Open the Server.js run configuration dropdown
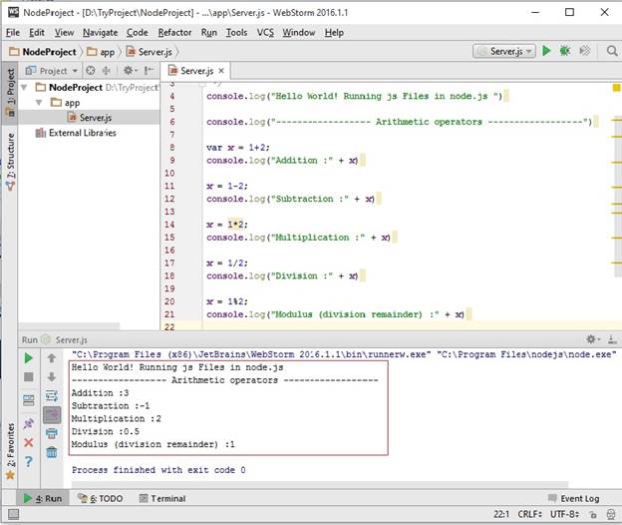This screenshot has width=622, height=525. [x=503, y=51]
